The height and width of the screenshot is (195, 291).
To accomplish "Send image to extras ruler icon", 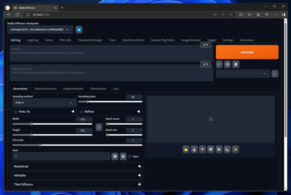I will pos(227,150).
